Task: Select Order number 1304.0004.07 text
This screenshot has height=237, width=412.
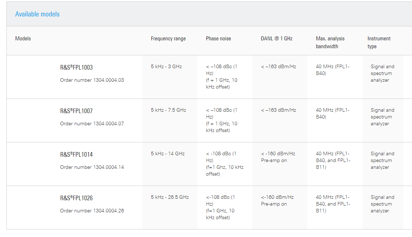Action: [x=92, y=124]
